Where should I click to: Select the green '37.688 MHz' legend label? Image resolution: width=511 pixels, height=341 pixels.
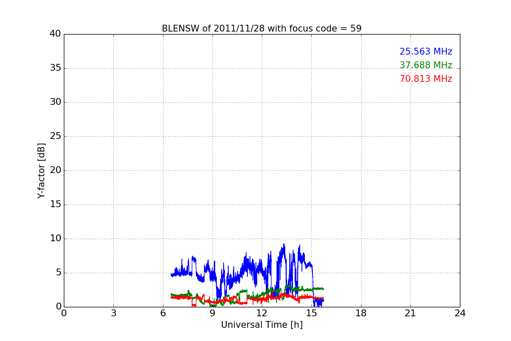pos(426,65)
